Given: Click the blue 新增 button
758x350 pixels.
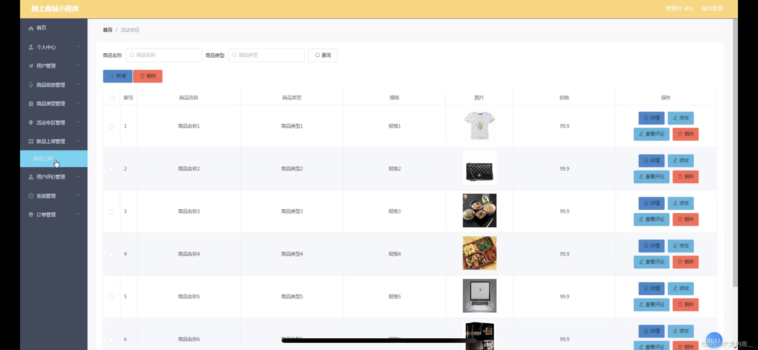Looking at the screenshot, I should pos(118,76).
